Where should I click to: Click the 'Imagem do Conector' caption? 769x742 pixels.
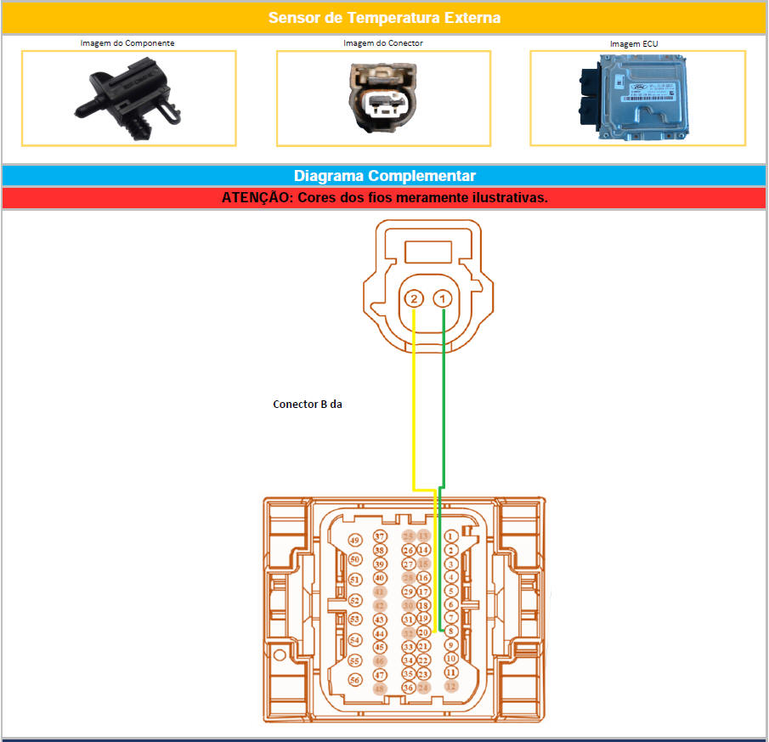[x=382, y=42]
